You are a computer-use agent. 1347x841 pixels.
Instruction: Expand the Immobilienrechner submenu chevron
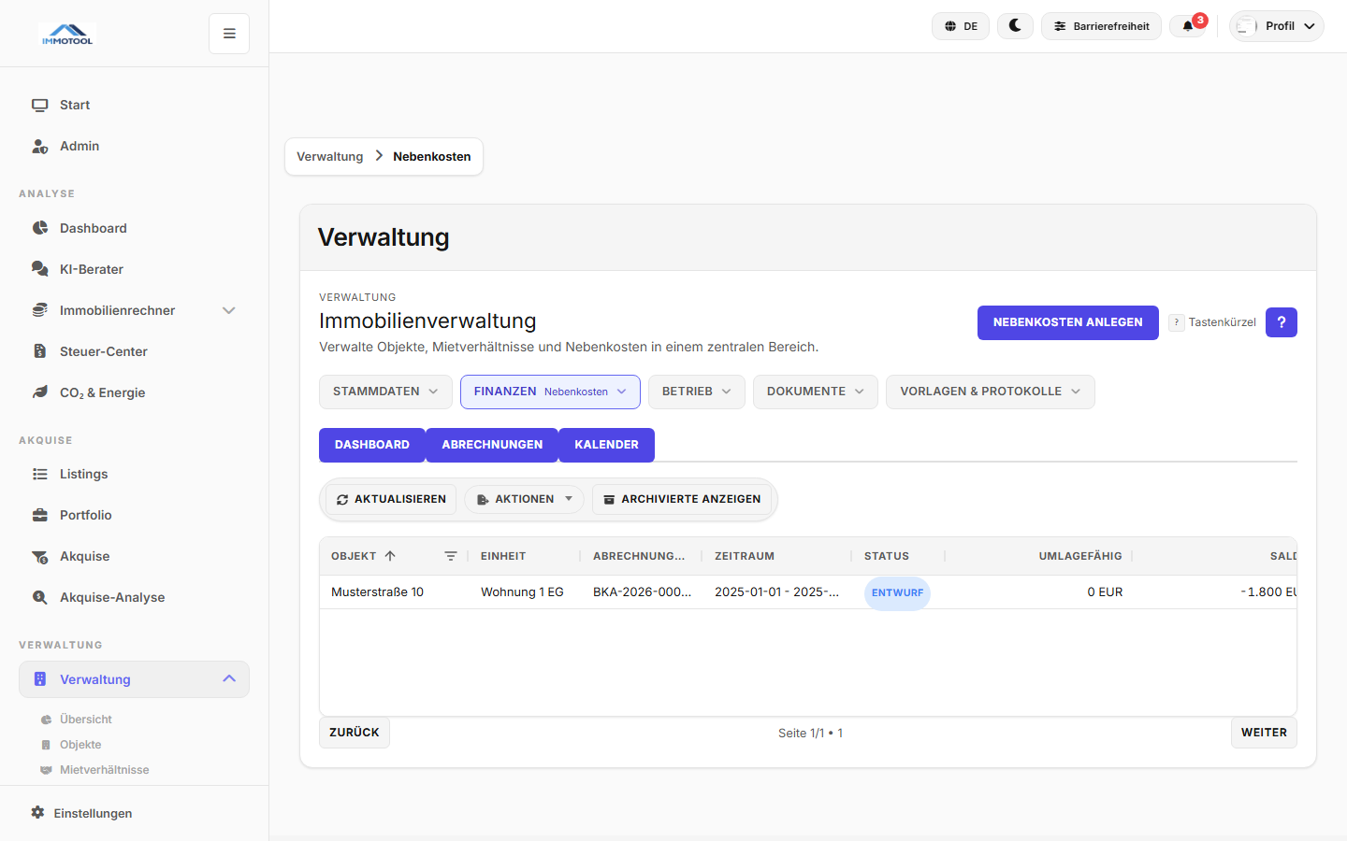coord(228,310)
